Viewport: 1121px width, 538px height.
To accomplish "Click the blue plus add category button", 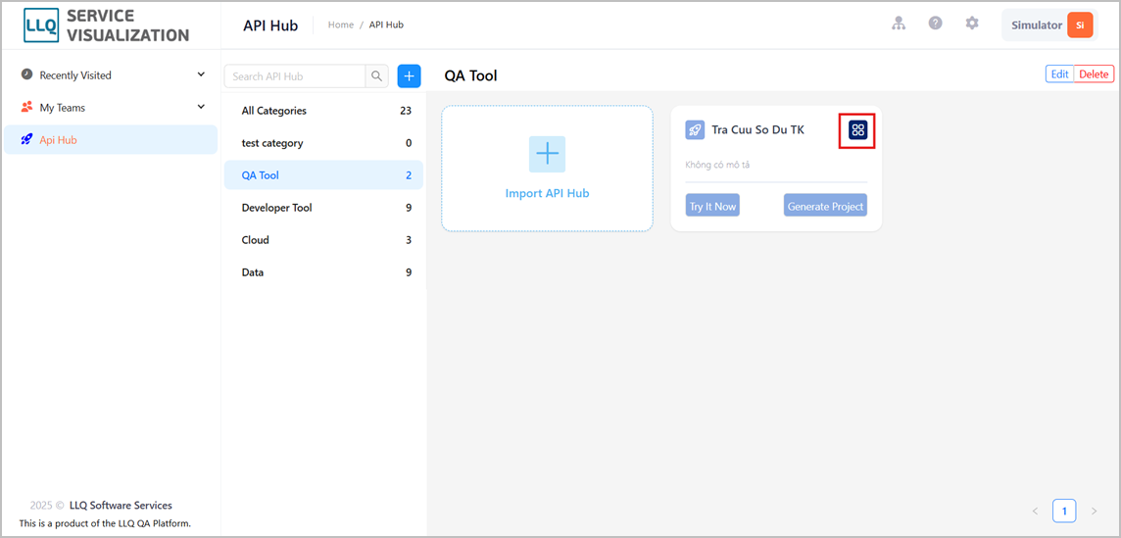I will 409,75.
